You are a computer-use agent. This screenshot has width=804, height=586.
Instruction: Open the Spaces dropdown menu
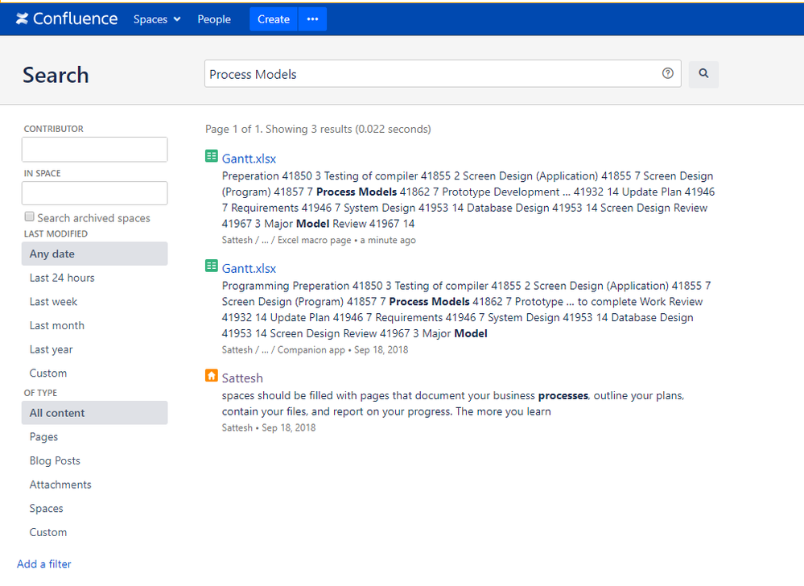pos(157,19)
